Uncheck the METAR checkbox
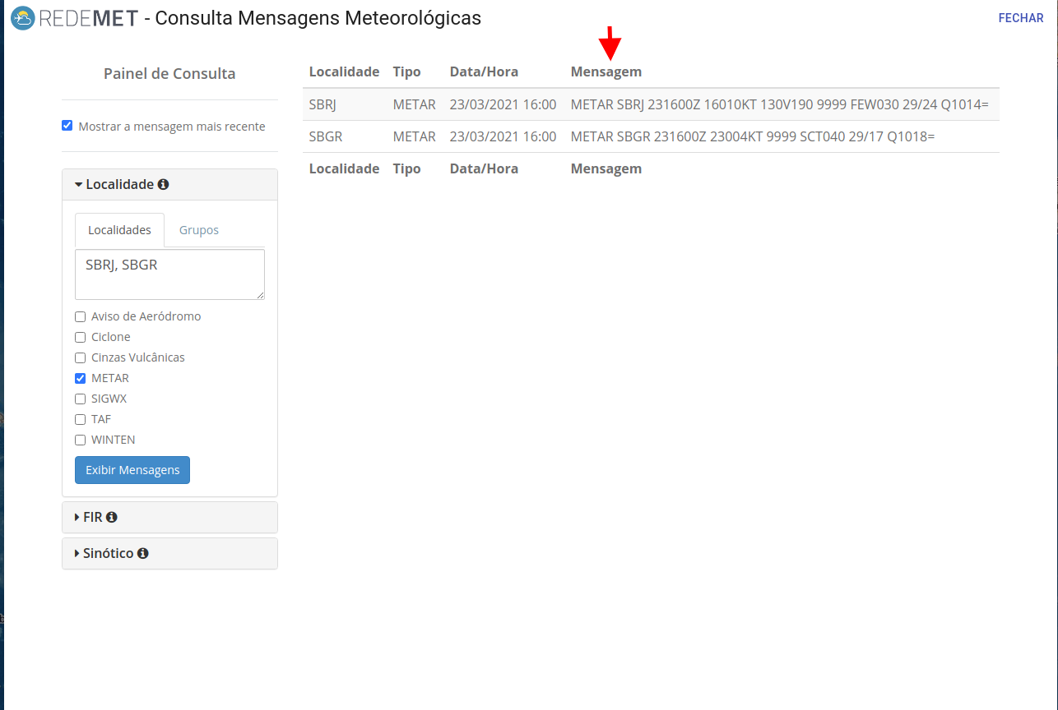This screenshot has width=1058, height=710. point(80,378)
